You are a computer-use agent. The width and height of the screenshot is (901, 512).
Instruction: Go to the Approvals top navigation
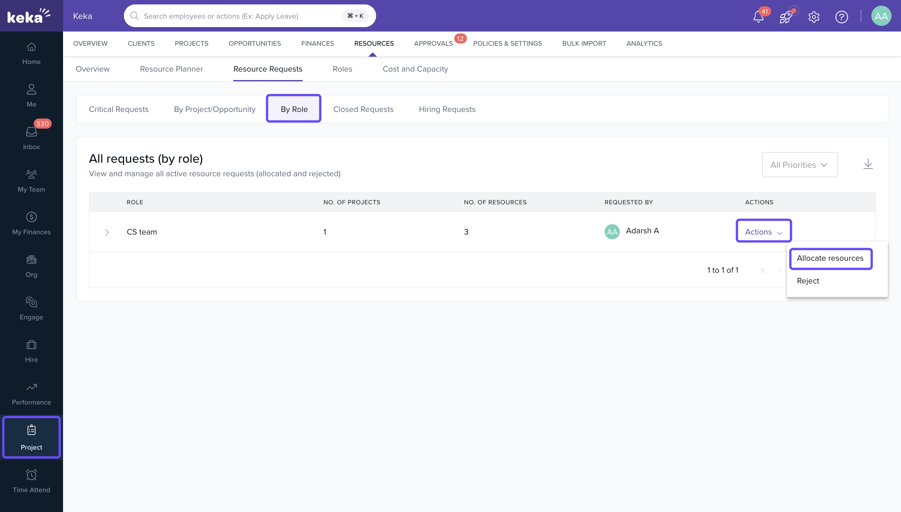pyautogui.click(x=433, y=43)
